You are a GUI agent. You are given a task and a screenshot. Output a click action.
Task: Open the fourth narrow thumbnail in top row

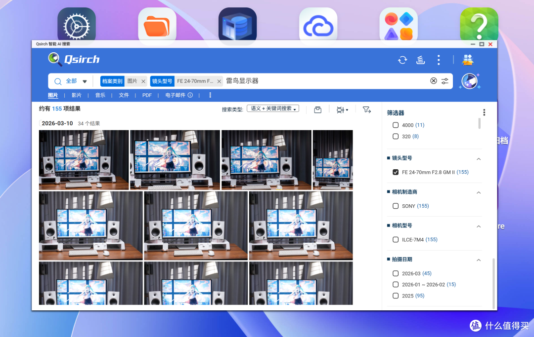[333, 160]
